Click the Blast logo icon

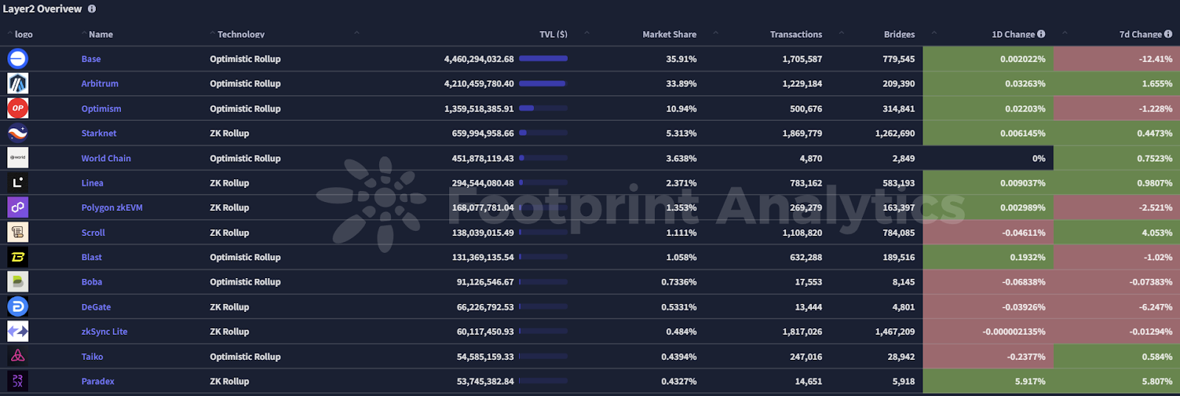point(18,257)
